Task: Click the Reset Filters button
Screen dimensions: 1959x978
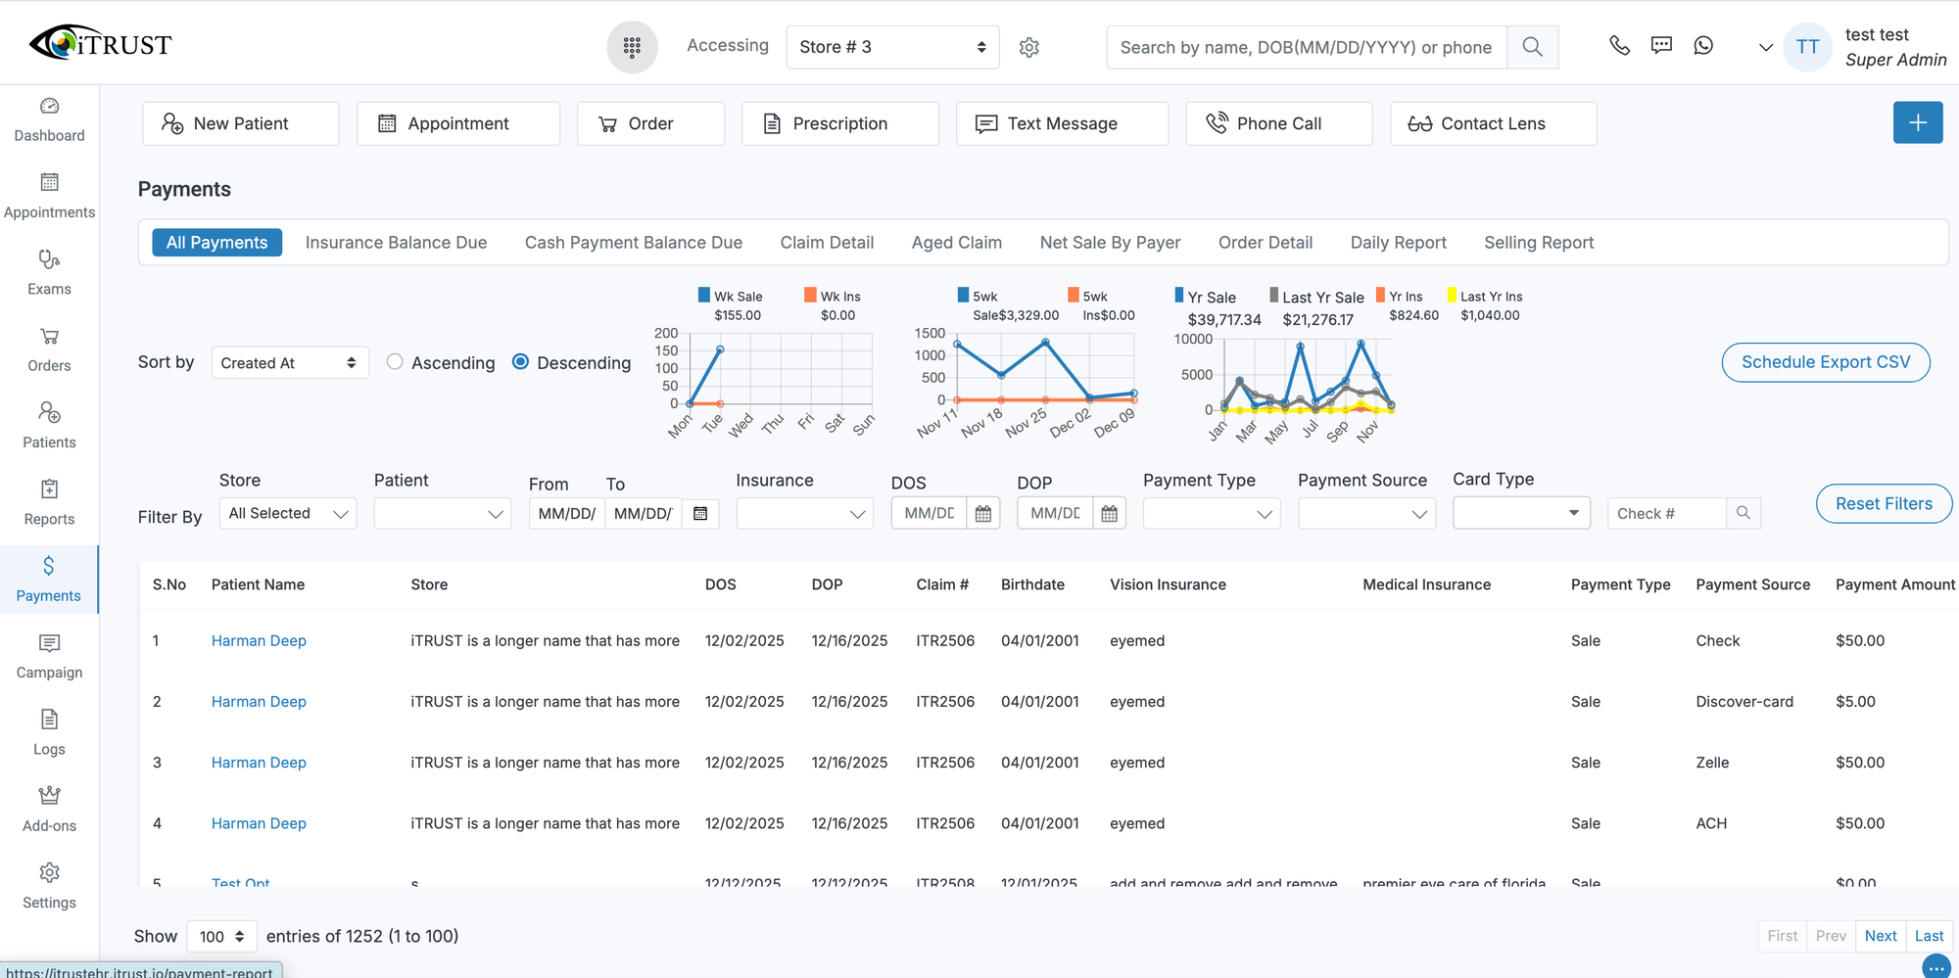Action: 1883,504
